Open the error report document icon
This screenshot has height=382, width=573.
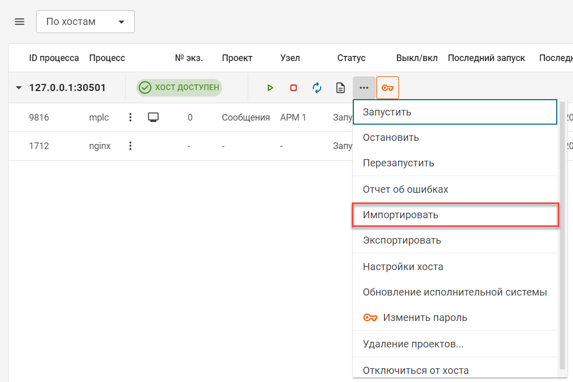tap(340, 87)
